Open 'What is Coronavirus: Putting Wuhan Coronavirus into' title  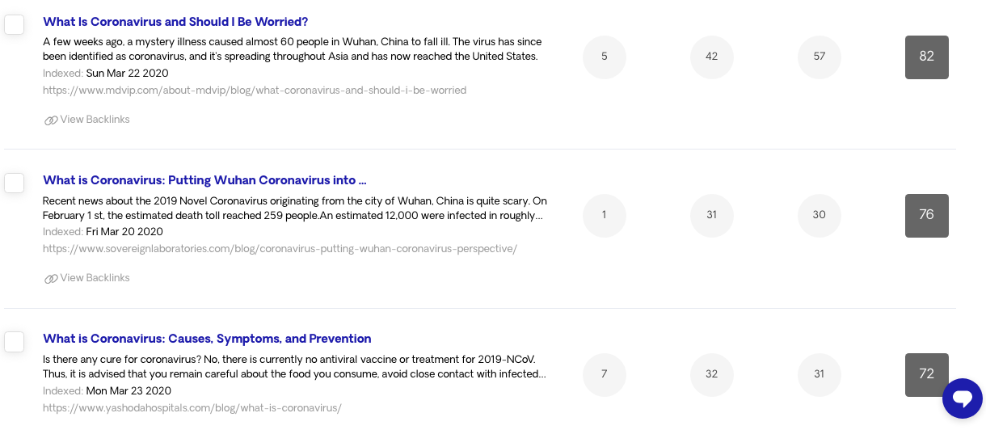coord(204,180)
